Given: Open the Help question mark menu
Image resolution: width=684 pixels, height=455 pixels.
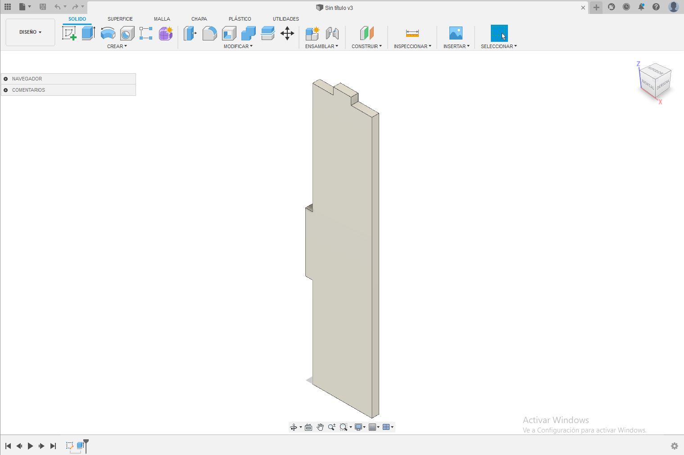Looking at the screenshot, I should 656,7.
